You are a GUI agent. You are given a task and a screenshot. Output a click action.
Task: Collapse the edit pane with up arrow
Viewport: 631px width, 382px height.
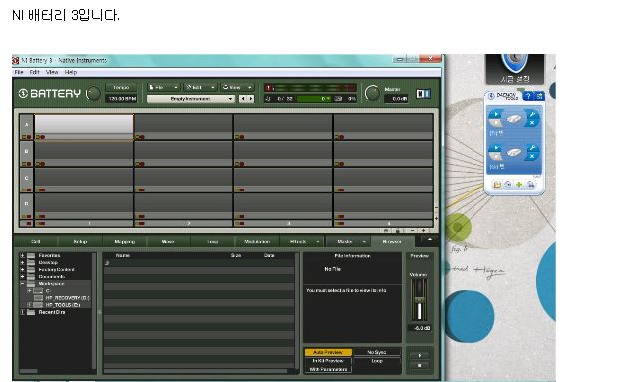point(429,240)
